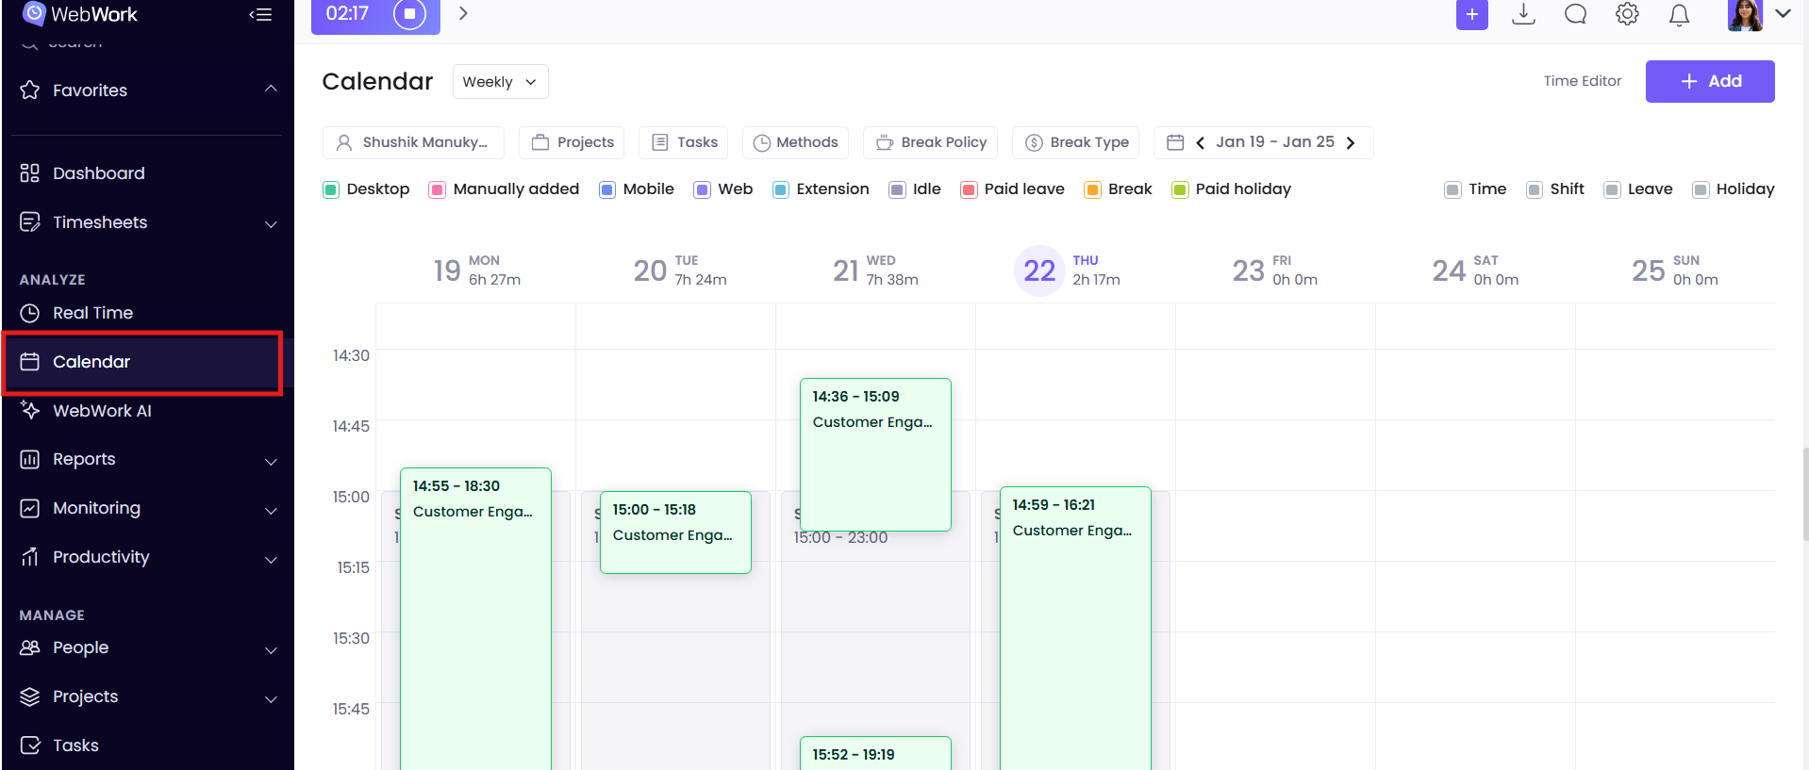
Task: Collapse the sidebar menu
Action: (260, 14)
